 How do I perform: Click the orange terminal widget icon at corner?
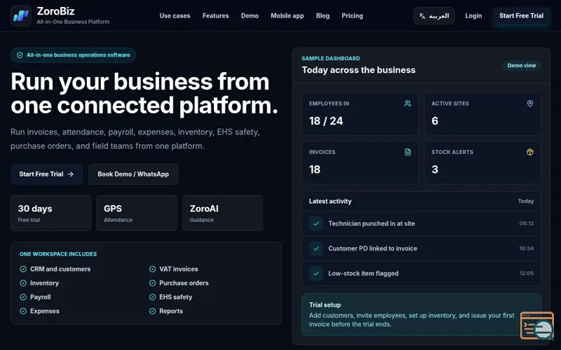pyautogui.click(x=537, y=325)
